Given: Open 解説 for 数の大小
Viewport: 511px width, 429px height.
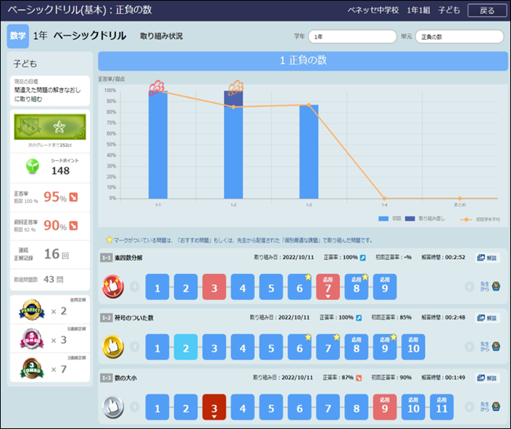Looking at the screenshot, I should [488, 378].
